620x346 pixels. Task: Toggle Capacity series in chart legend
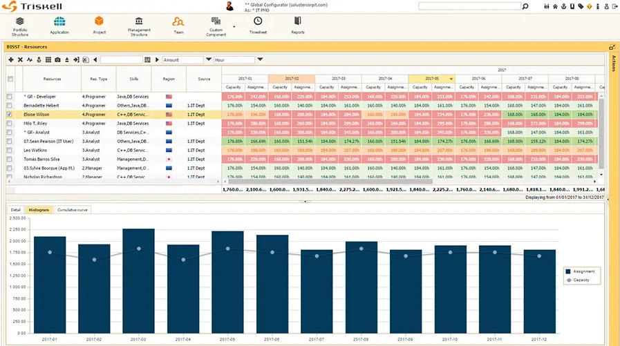578,280
